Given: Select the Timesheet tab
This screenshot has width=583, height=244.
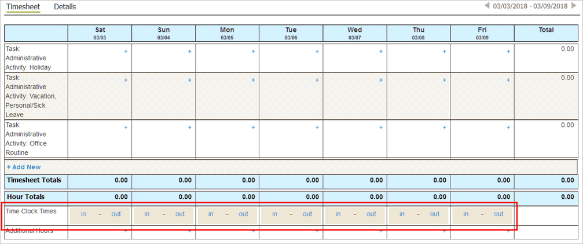Looking at the screenshot, I should pos(23,7).
